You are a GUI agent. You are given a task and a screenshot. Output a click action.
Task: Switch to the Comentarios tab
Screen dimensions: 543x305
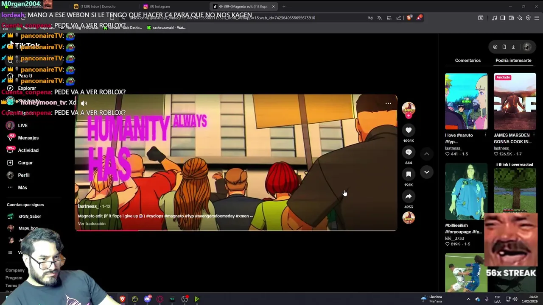pyautogui.click(x=468, y=60)
